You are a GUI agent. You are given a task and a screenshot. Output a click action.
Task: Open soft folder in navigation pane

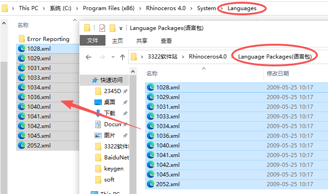[105, 180]
